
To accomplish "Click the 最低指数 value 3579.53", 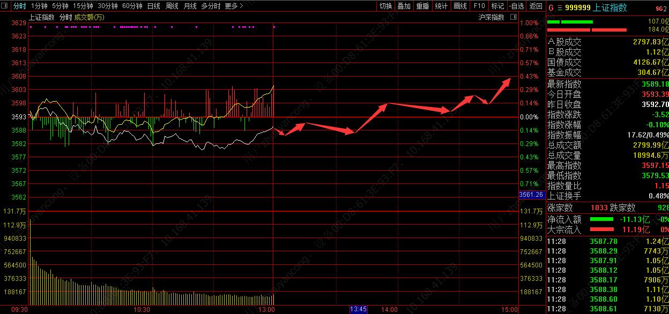I will [x=655, y=175].
